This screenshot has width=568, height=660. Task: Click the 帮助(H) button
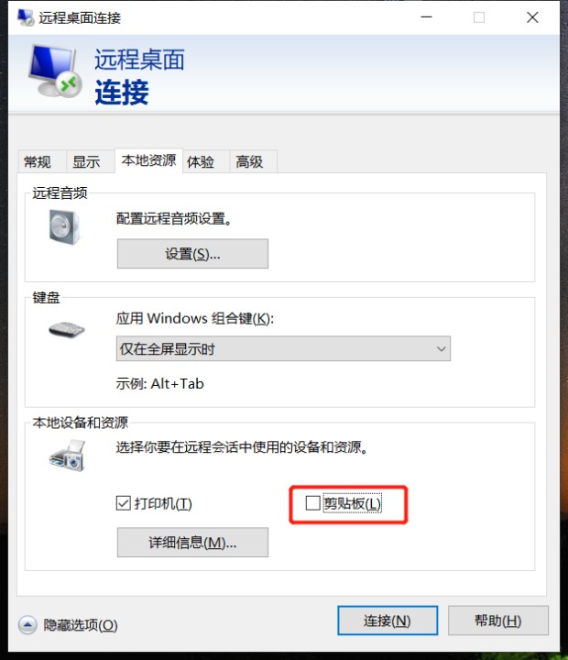498,621
